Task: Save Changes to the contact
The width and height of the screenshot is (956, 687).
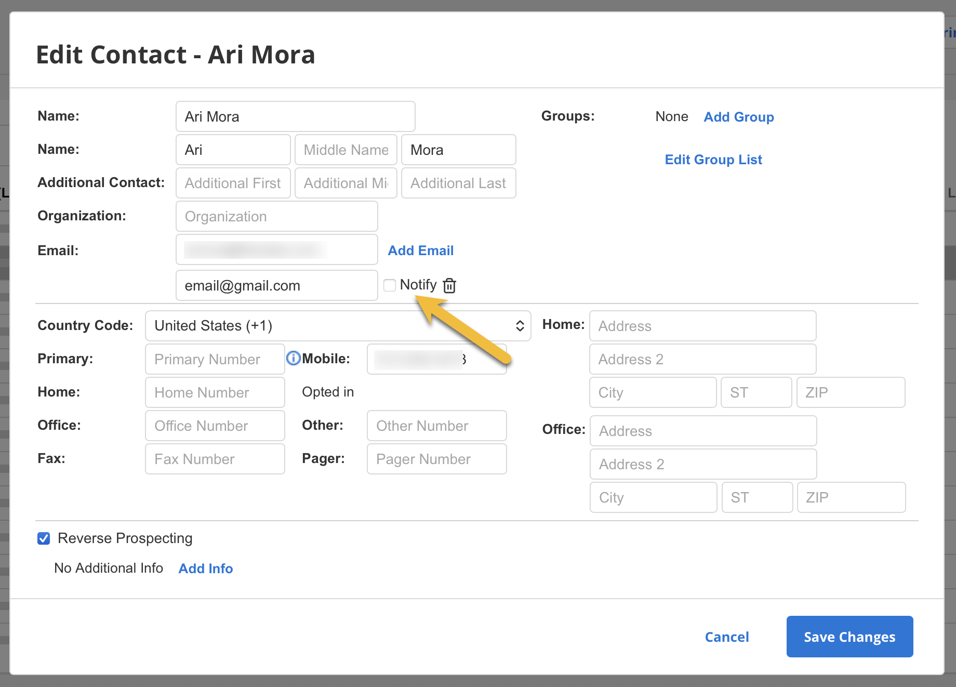Action: pyautogui.click(x=850, y=637)
